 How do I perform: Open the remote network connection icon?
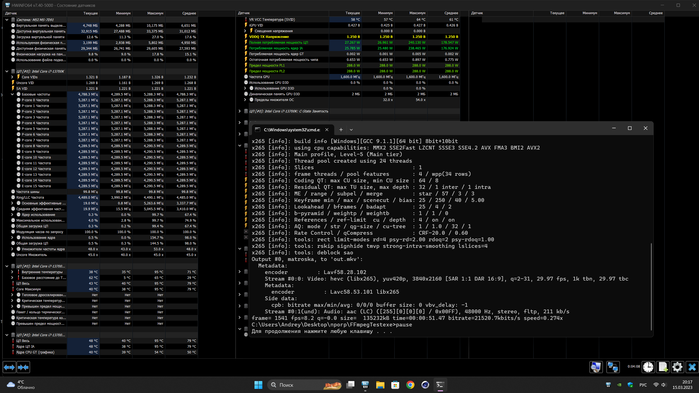point(613,367)
